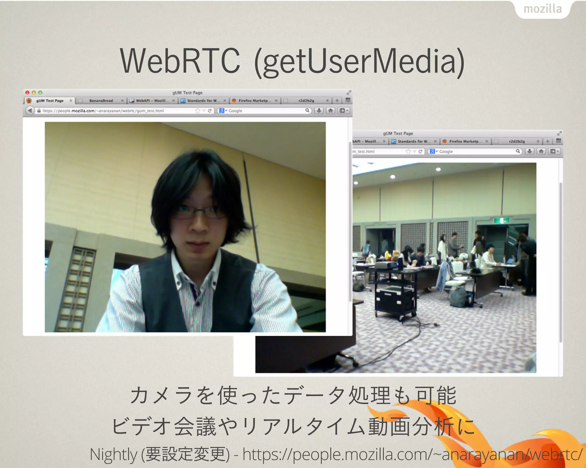Switch to Standards for W... tab in front window
586x468 pixels.
203,101
